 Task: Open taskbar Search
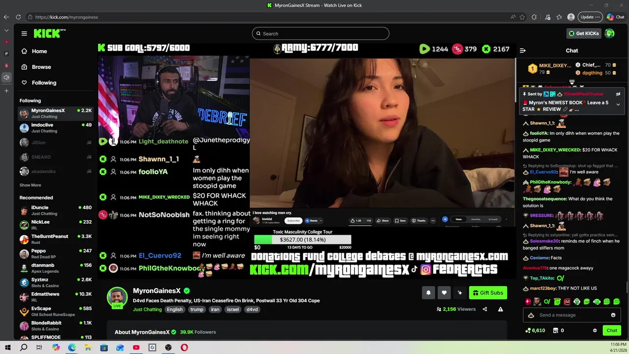(x=24, y=348)
